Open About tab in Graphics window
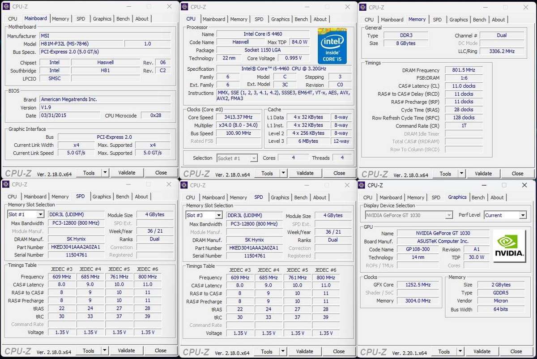Viewport: 537px width, 359px height. [x=497, y=197]
